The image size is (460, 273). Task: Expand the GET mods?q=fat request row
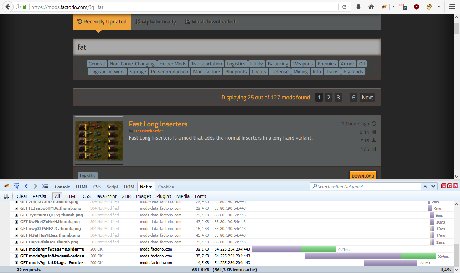16,263
